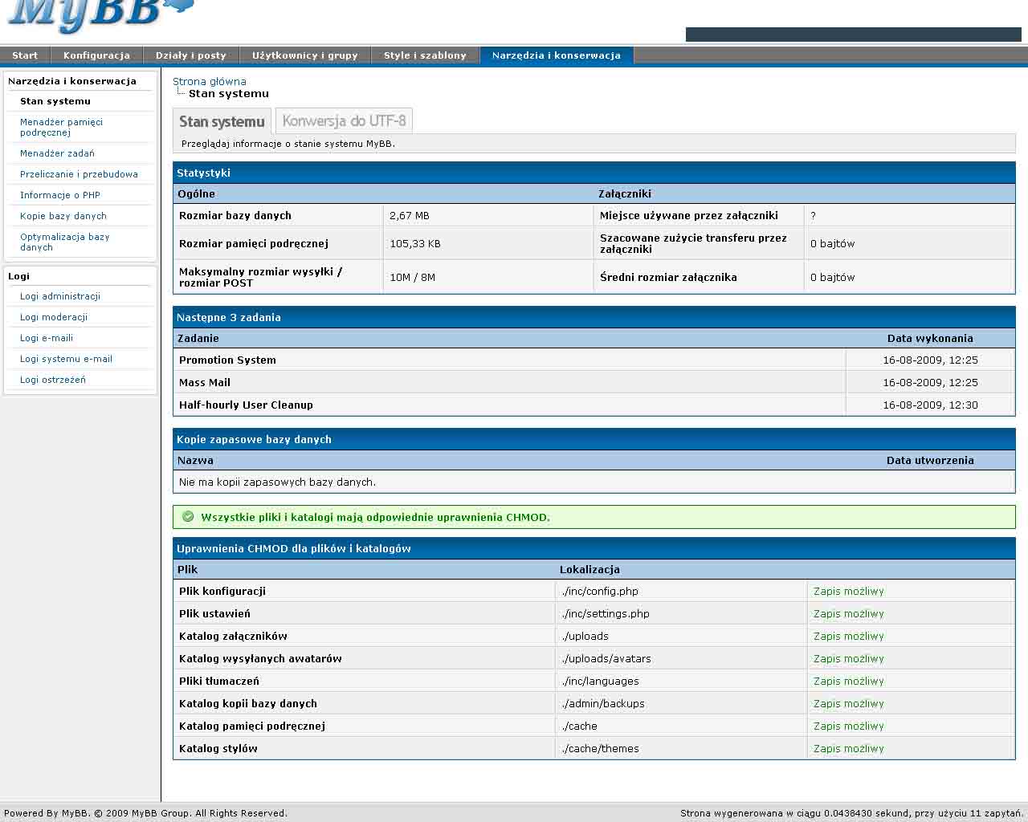The image size is (1028, 822).
Task: Open Logi administracji
Action: click(60, 296)
